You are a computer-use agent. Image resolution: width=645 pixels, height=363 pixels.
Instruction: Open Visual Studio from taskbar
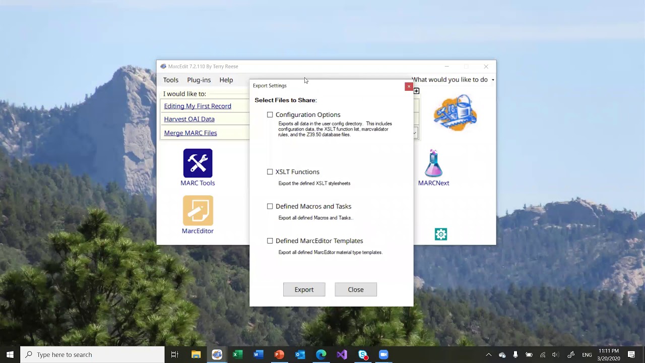point(342,354)
